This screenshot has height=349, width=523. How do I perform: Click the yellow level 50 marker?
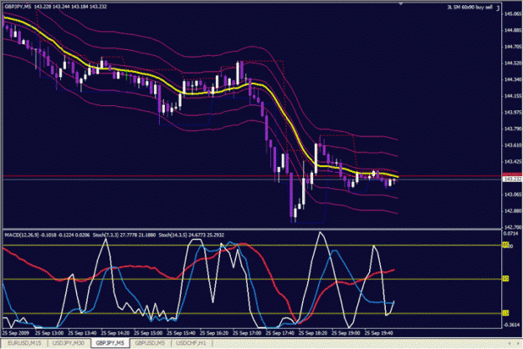[505, 279]
